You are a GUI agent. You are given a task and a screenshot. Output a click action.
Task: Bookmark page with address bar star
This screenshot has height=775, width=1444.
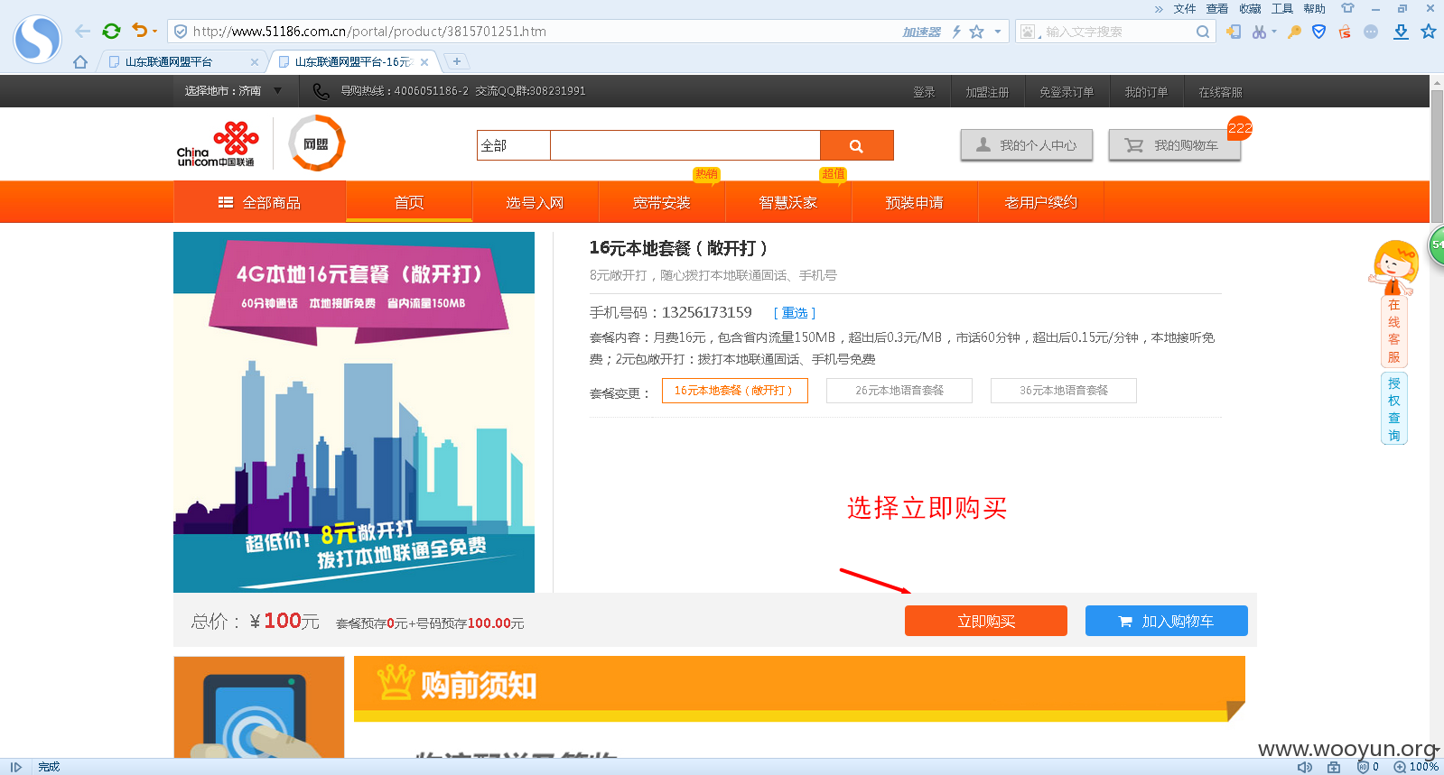click(x=977, y=32)
